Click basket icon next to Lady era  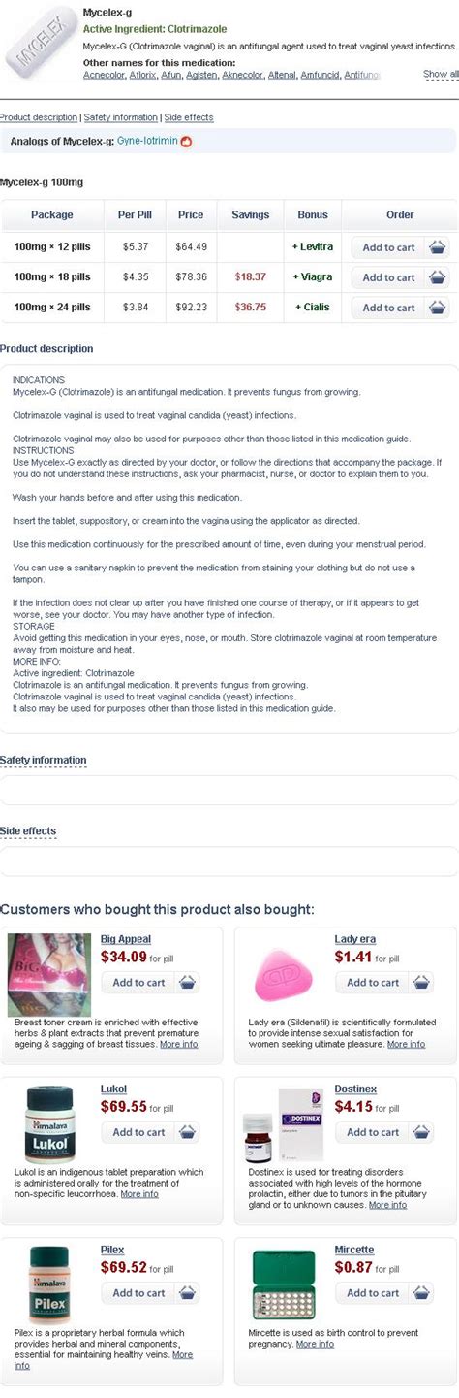pos(422,983)
